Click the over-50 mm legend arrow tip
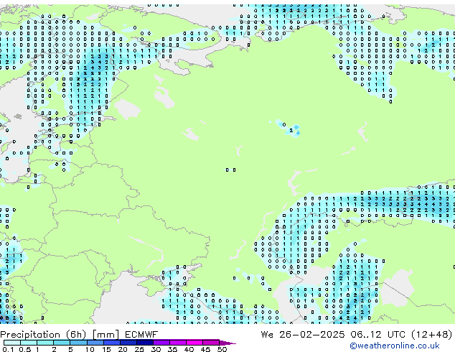Viewport: 455px width, 352px height. [227, 343]
